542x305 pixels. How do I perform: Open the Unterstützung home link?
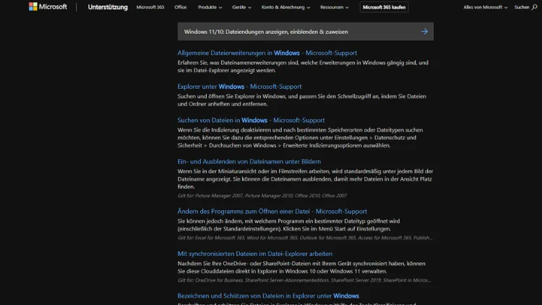108,7
